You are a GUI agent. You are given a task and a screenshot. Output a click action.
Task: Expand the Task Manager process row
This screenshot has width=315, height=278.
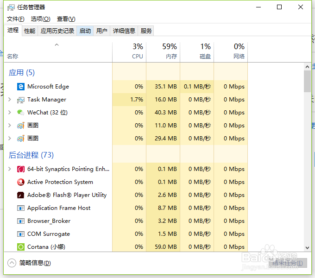[9, 100]
